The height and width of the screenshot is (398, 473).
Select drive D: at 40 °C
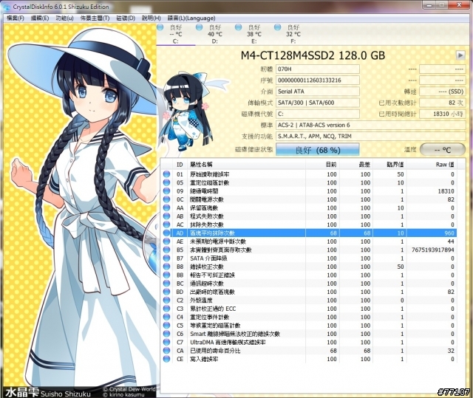[214, 34]
